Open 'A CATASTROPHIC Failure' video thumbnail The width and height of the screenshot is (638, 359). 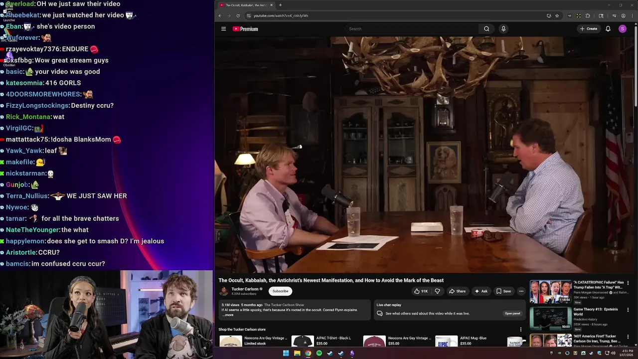tap(550, 292)
